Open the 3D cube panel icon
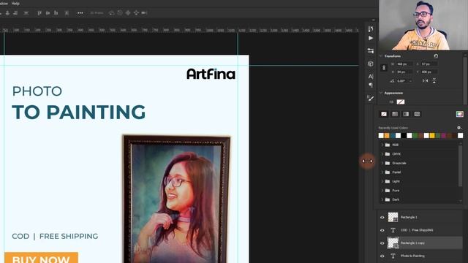Viewport: 468px width, 263px height. 371,64
